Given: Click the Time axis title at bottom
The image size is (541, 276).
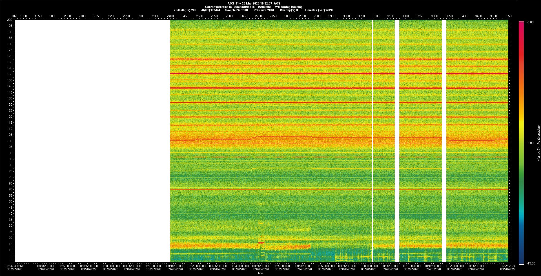Looking at the screenshot, I should coord(260,273).
